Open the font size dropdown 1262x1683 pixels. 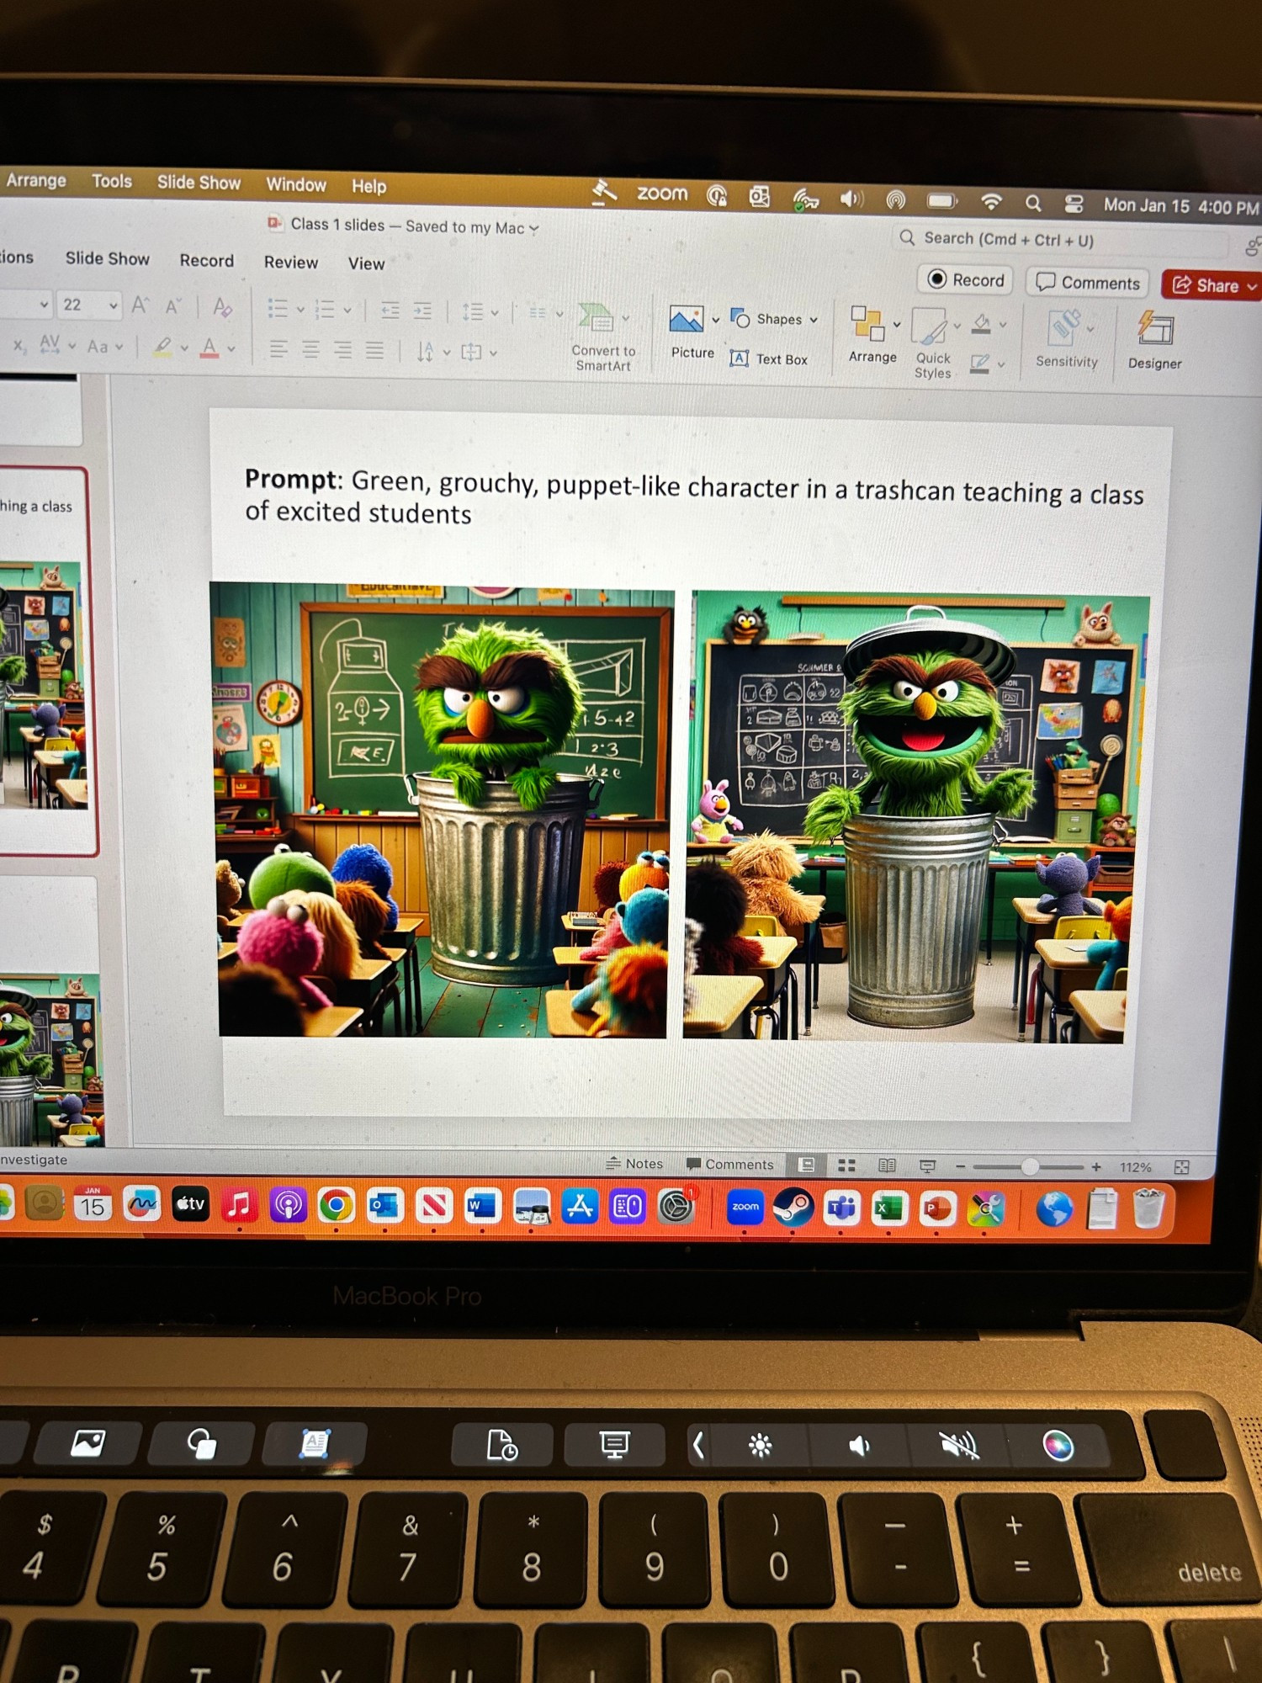click(113, 305)
